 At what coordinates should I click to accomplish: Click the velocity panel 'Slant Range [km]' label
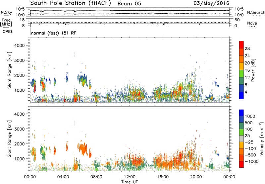tap(9, 138)
